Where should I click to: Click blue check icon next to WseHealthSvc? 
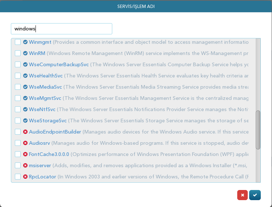[x=25, y=76]
